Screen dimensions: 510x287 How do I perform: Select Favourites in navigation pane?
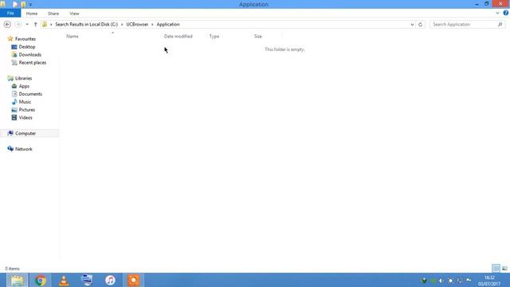25,39
